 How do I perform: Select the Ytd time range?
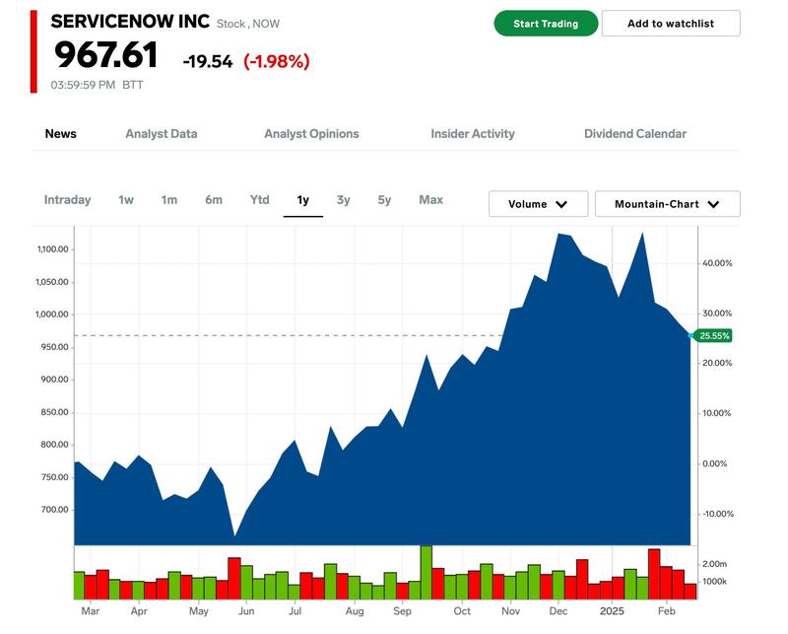pyautogui.click(x=259, y=200)
